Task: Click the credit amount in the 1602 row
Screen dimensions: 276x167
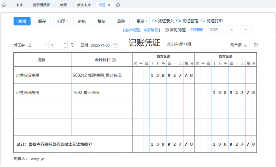Action: click(226, 92)
